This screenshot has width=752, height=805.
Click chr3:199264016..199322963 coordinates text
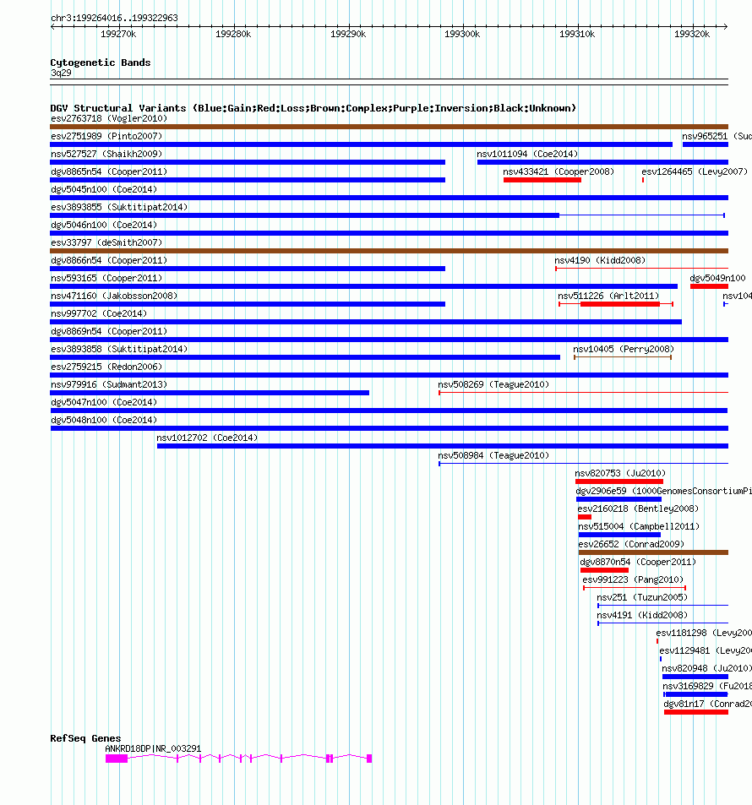tap(115, 18)
